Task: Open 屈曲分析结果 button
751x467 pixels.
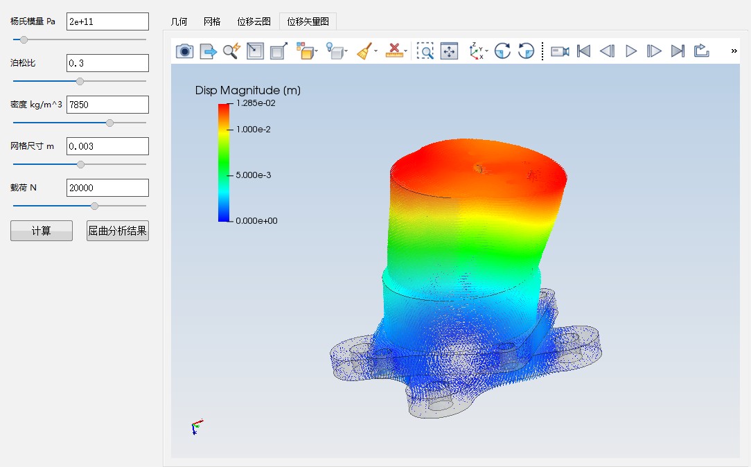Action: 117,231
